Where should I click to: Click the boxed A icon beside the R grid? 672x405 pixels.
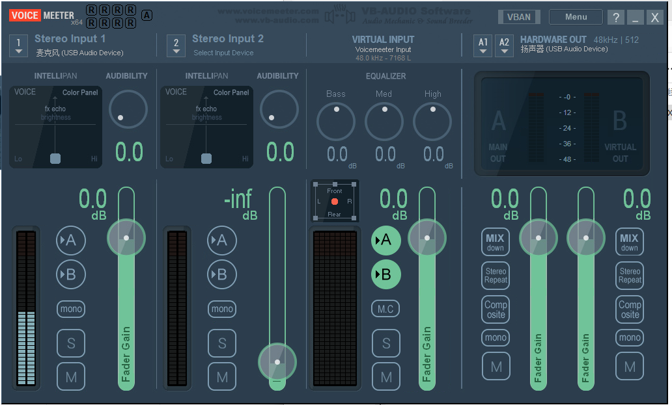147,16
